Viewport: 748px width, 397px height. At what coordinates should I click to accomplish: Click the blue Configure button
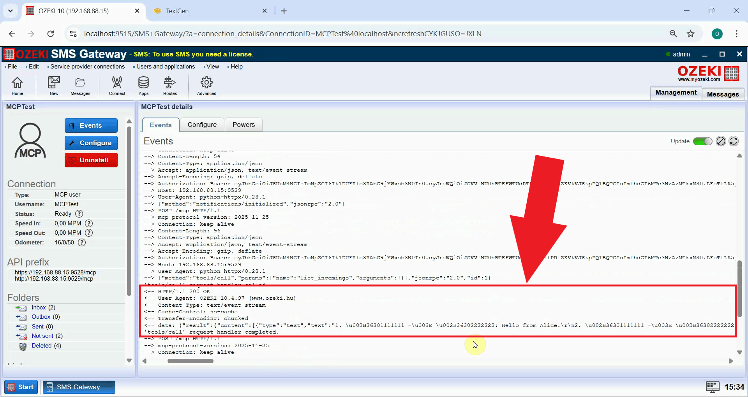(x=91, y=143)
